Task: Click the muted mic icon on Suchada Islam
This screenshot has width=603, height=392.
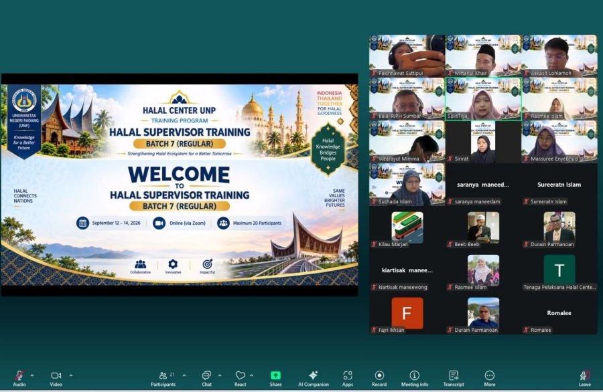Action: [374, 201]
